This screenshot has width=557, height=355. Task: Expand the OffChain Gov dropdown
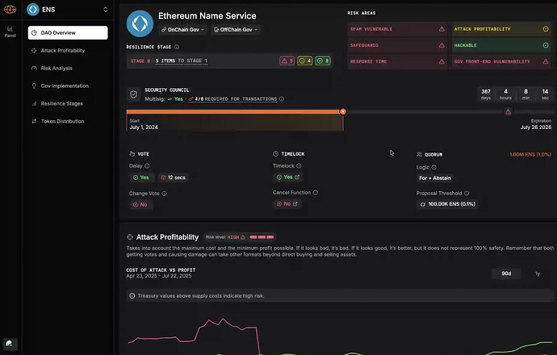point(236,30)
